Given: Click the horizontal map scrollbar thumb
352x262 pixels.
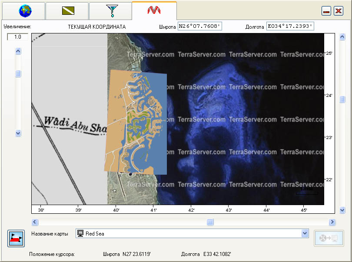Looking at the screenshot, I should click(x=210, y=222).
